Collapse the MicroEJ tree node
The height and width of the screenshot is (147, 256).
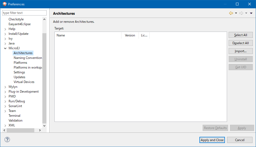(5, 48)
